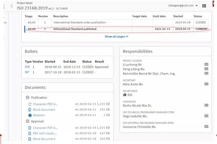Screen dimensions: 217x144
Task: Click envelope icon for Gansonre Christelle
Action: 206,127
